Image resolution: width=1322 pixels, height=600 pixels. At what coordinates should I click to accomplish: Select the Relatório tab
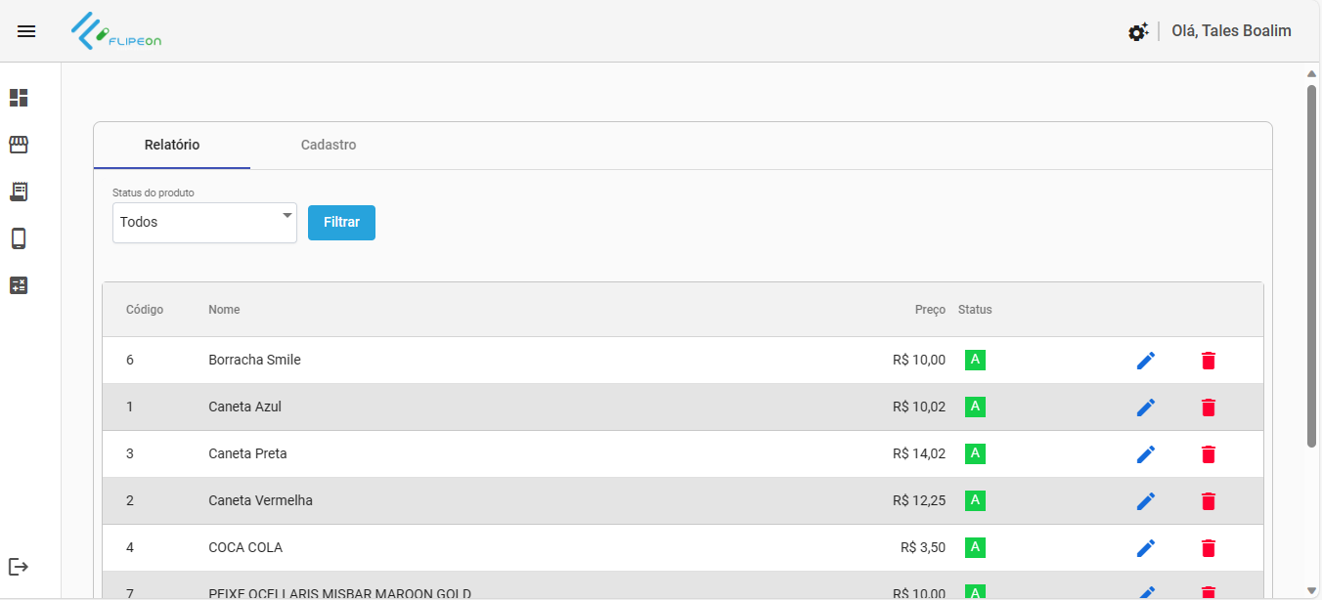[172, 146]
